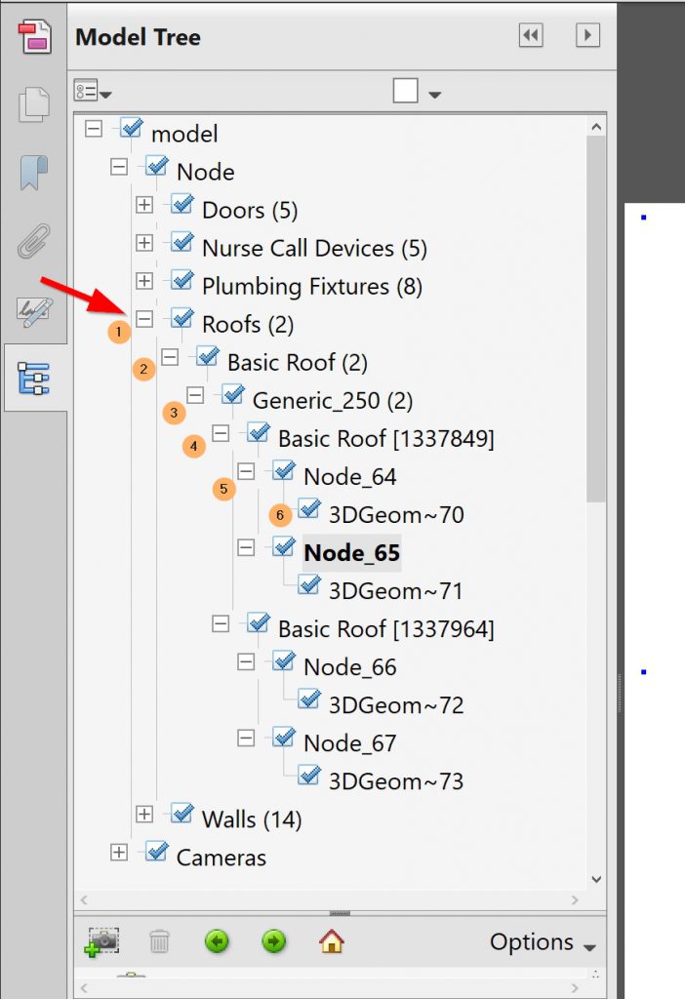Go to previous view green arrow
The width and height of the screenshot is (685, 999).
[x=217, y=941]
